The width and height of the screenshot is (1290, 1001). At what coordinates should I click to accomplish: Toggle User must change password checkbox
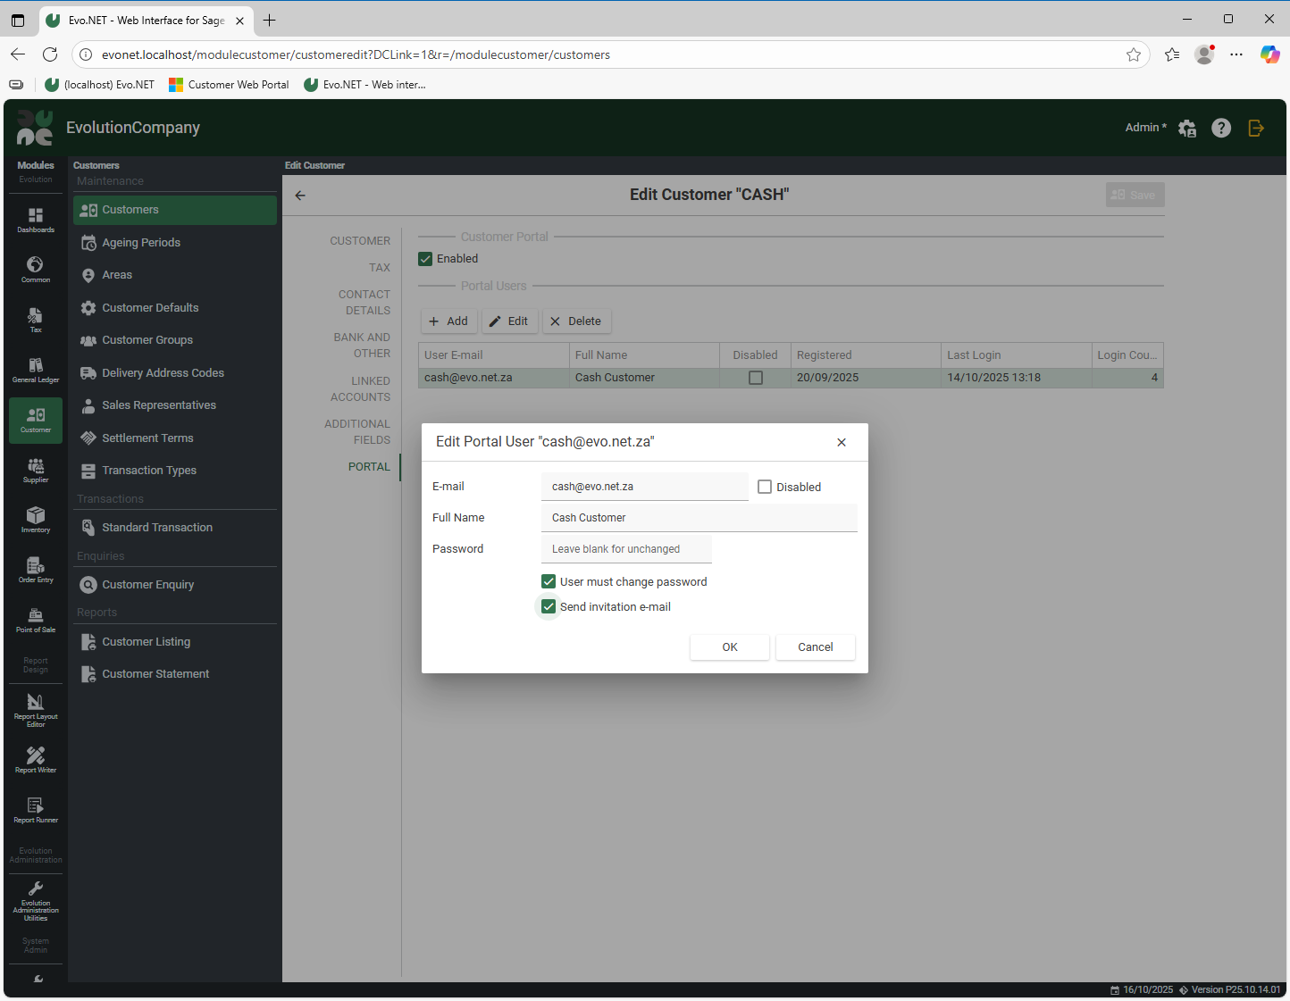[x=549, y=582]
